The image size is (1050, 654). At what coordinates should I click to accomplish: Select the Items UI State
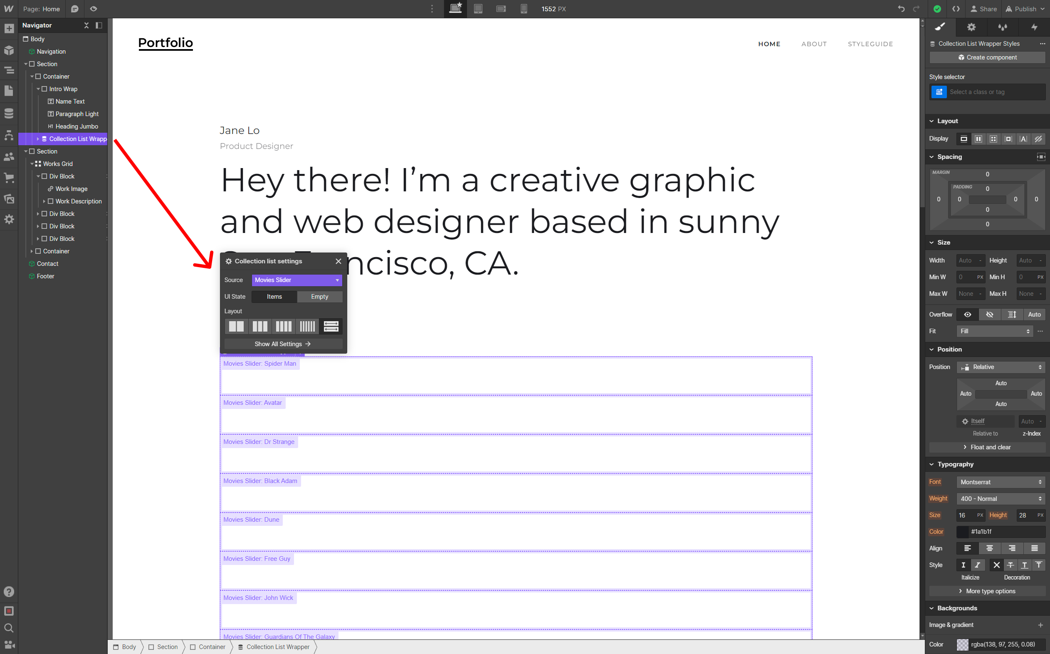point(274,297)
